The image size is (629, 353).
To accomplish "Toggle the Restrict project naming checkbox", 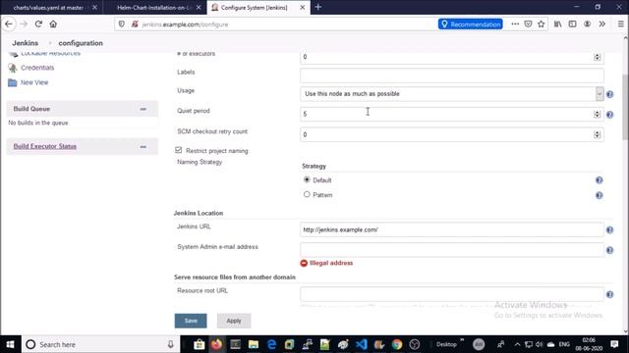I will coord(179,150).
